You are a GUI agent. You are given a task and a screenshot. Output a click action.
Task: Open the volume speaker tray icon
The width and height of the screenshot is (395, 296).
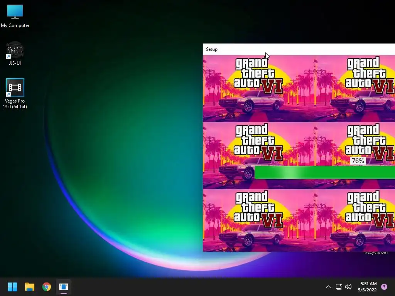pos(348,287)
